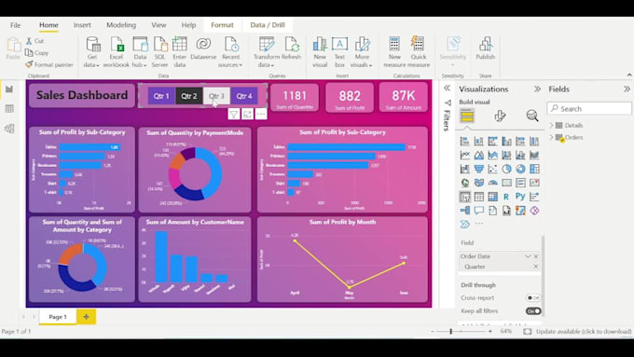Click the Qtr 1 slicer button
The image size is (634, 357).
(161, 96)
